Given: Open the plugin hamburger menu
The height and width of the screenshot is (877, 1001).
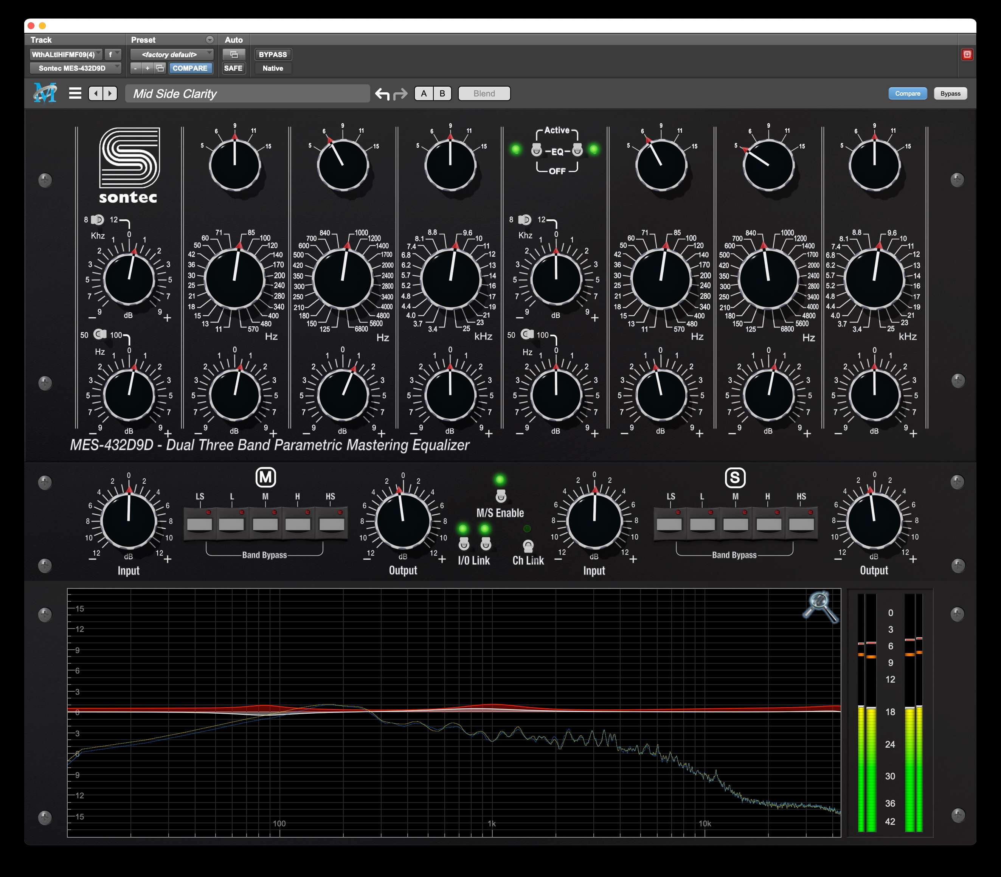Looking at the screenshot, I should pos(76,93).
